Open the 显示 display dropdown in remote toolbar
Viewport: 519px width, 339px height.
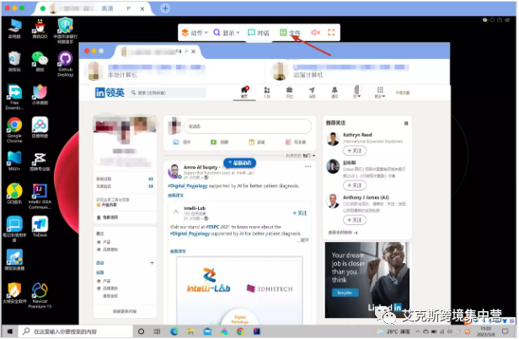tap(227, 33)
